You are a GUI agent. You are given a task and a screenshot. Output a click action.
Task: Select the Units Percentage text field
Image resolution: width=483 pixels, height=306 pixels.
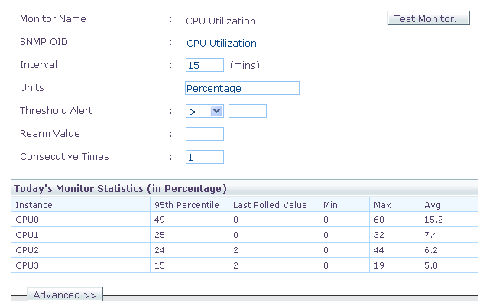tap(242, 88)
